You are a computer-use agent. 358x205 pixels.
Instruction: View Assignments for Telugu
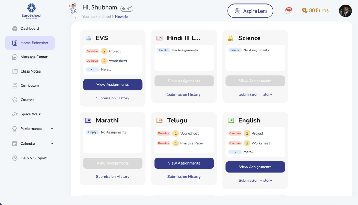(x=184, y=163)
